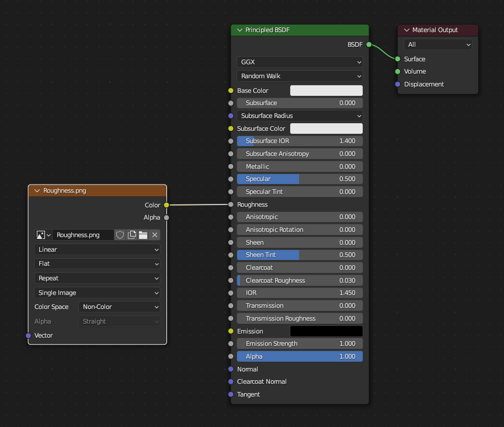Click the Transmission Roughness slider
The width and height of the screenshot is (504, 427).
pos(300,318)
